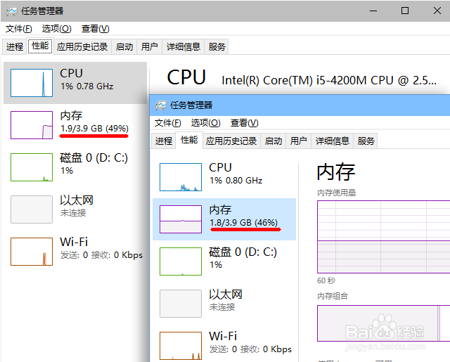Click 磁盘 0 (D: C:) label in front window
Screen dimensions: 450x362
[243, 252]
